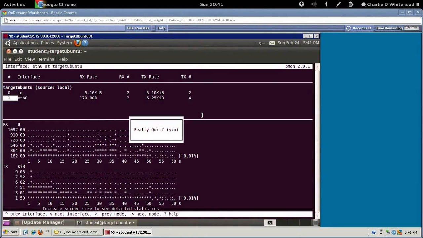
Task: Open the System menu in Ubuntu panel
Action: (x=64, y=43)
